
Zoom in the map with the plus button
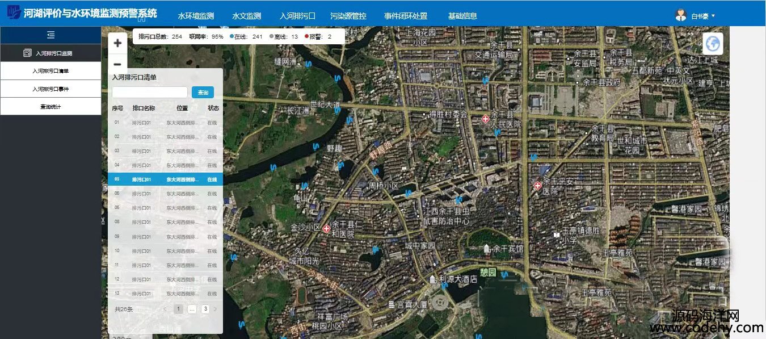pyautogui.click(x=117, y=43)
